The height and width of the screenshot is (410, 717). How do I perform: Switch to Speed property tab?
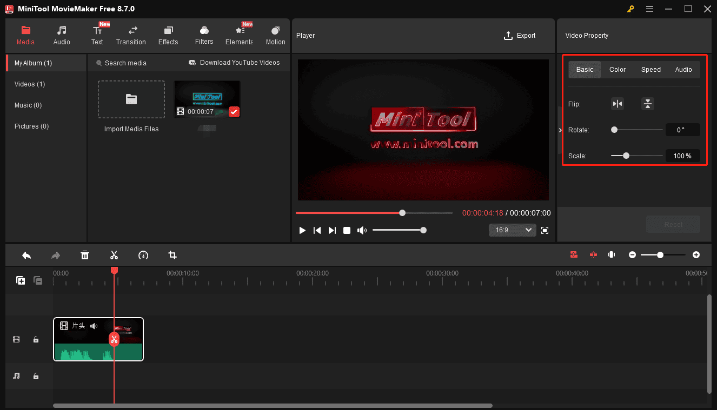point(651,70)
